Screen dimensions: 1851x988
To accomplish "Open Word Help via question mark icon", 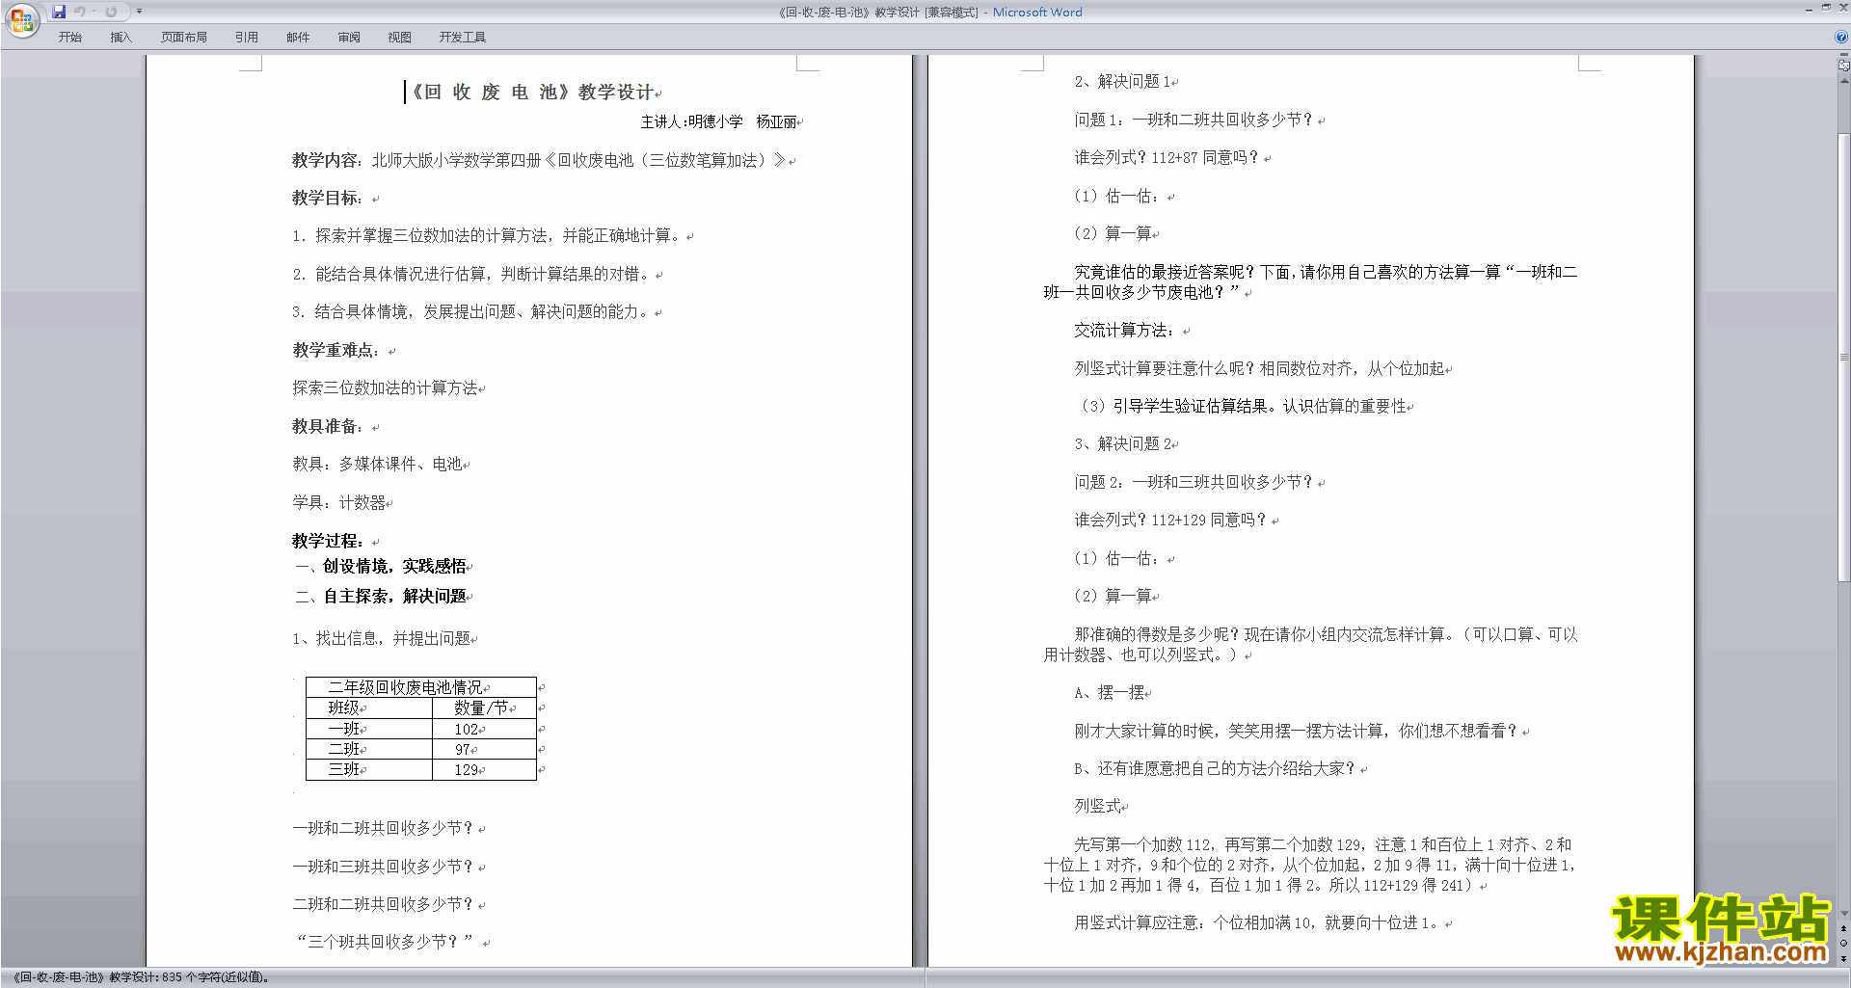I will click(x=1841, y=37).
